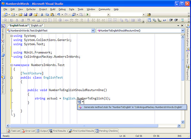Open the Build menu
Image resolution: width=191 pixels, height=139 pixels.
click(53, 9)
